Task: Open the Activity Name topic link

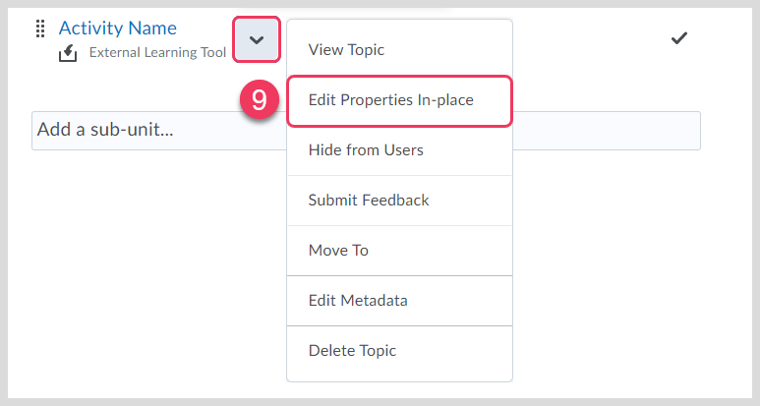Action: pyautogui.click(x=118, y=29)
